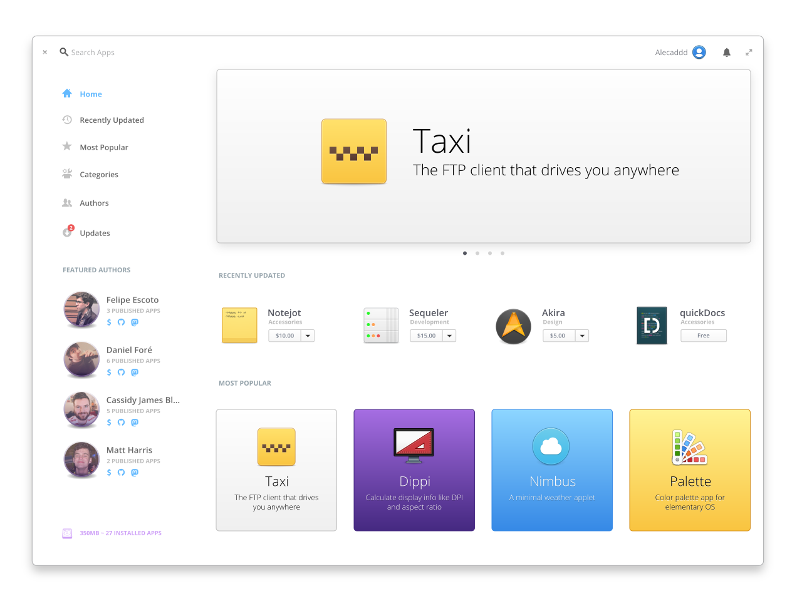Open Matt Harris's Mastodon icon

135,473
